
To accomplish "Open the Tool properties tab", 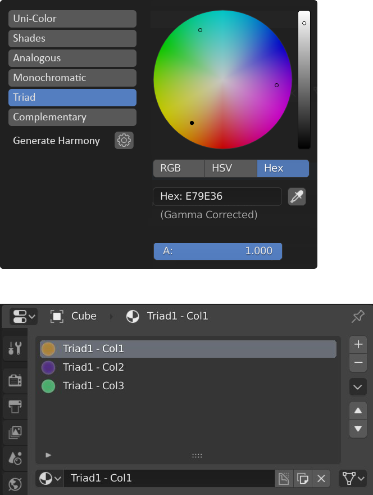I will (x=15, y=348).
